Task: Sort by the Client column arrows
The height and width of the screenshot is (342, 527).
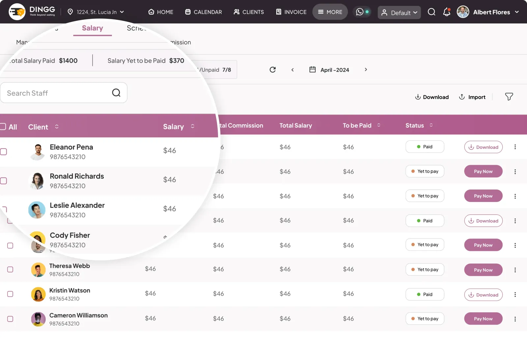Action: (x=57, y=127)
